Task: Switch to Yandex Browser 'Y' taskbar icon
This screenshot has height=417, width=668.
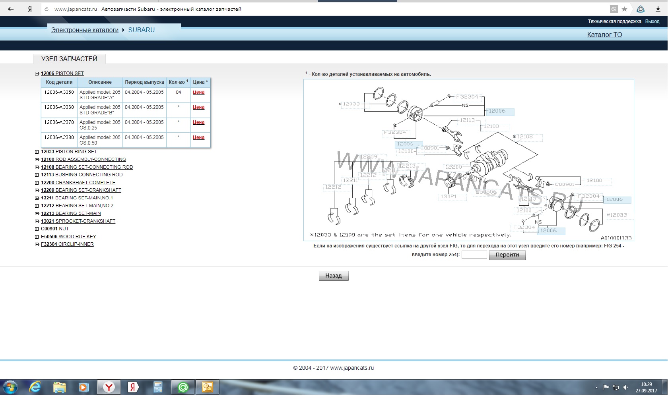Action: (109, 387)
